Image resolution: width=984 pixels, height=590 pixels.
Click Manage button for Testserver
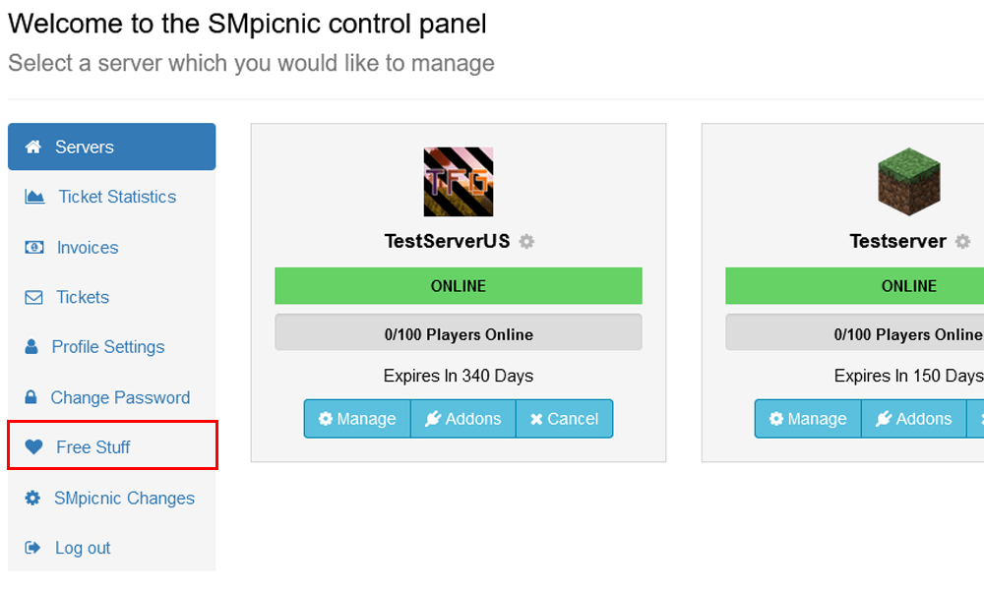tap(808, 419)
